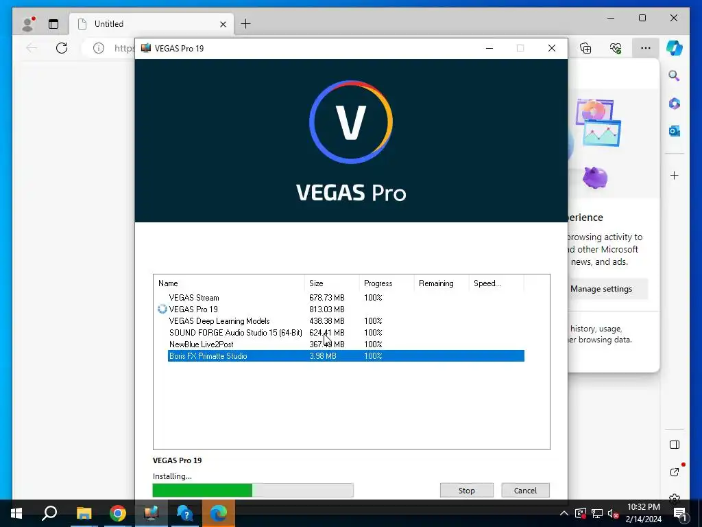Open a new tab in Edge
The height and width of the screenshot is (527, 702).
click(x=246, y=24)
